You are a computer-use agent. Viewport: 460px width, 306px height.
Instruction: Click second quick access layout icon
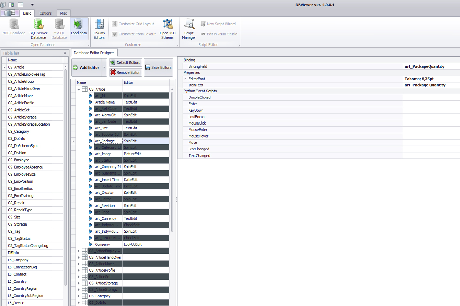(11, 5)
